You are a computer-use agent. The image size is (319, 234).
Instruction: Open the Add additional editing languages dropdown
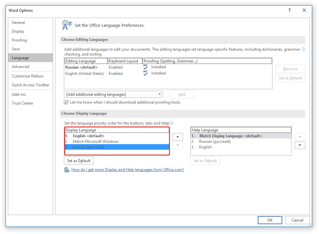coord(113,94)
